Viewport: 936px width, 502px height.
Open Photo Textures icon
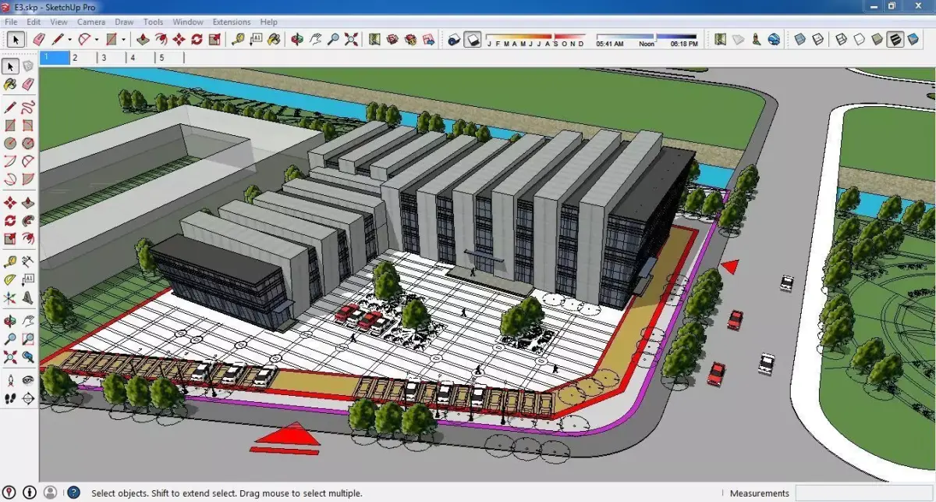tap(756, 39)
